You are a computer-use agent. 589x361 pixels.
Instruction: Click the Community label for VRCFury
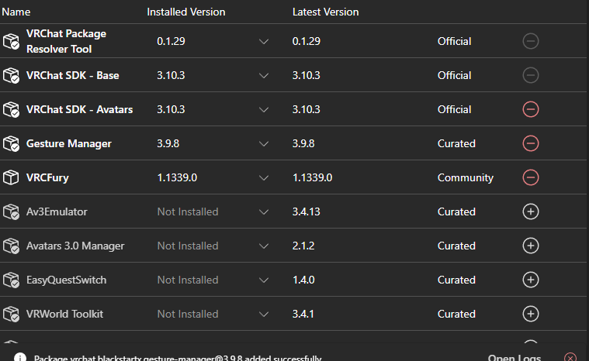(466, 177)
